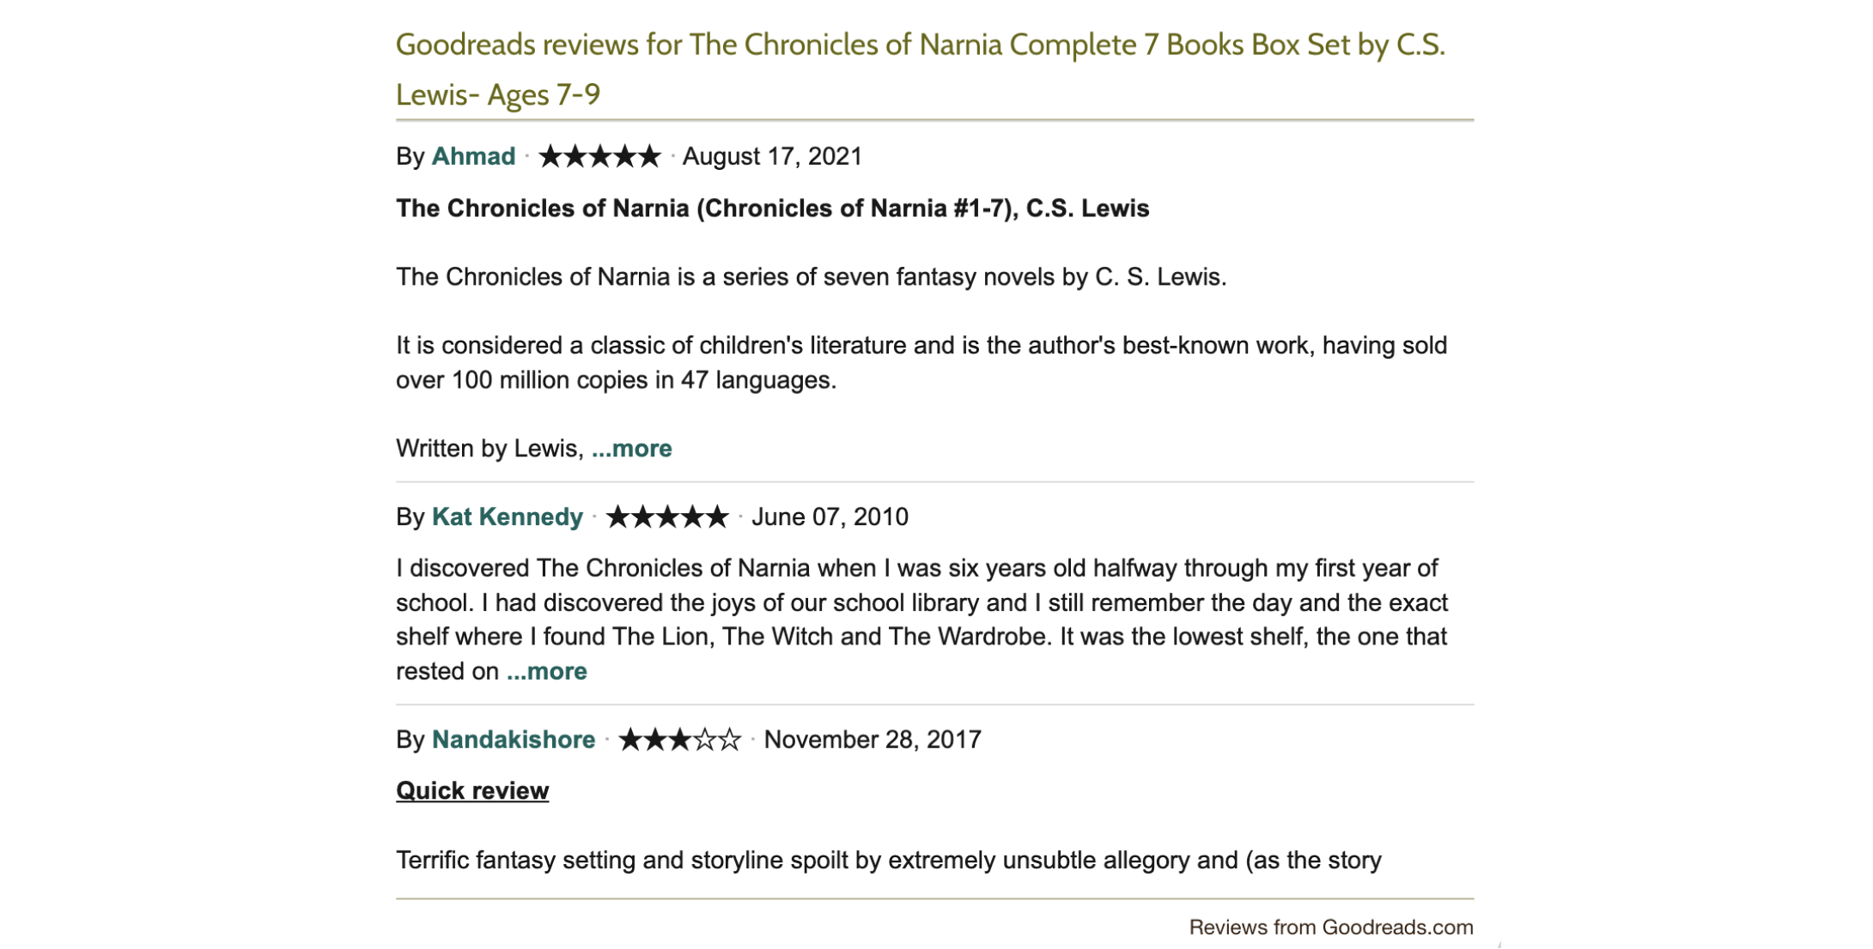Expand Ahmad's review with ...more
Image resolution: width=1873 pixels, height=949 pixels.
(x=632, y=449)
